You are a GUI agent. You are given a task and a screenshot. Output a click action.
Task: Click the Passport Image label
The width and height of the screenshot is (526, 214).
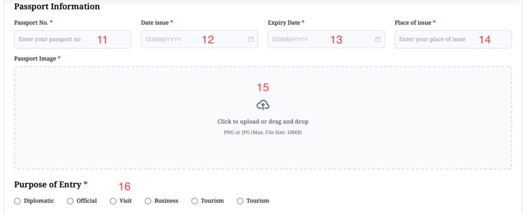pyautogui.click(x=35, y=59)
